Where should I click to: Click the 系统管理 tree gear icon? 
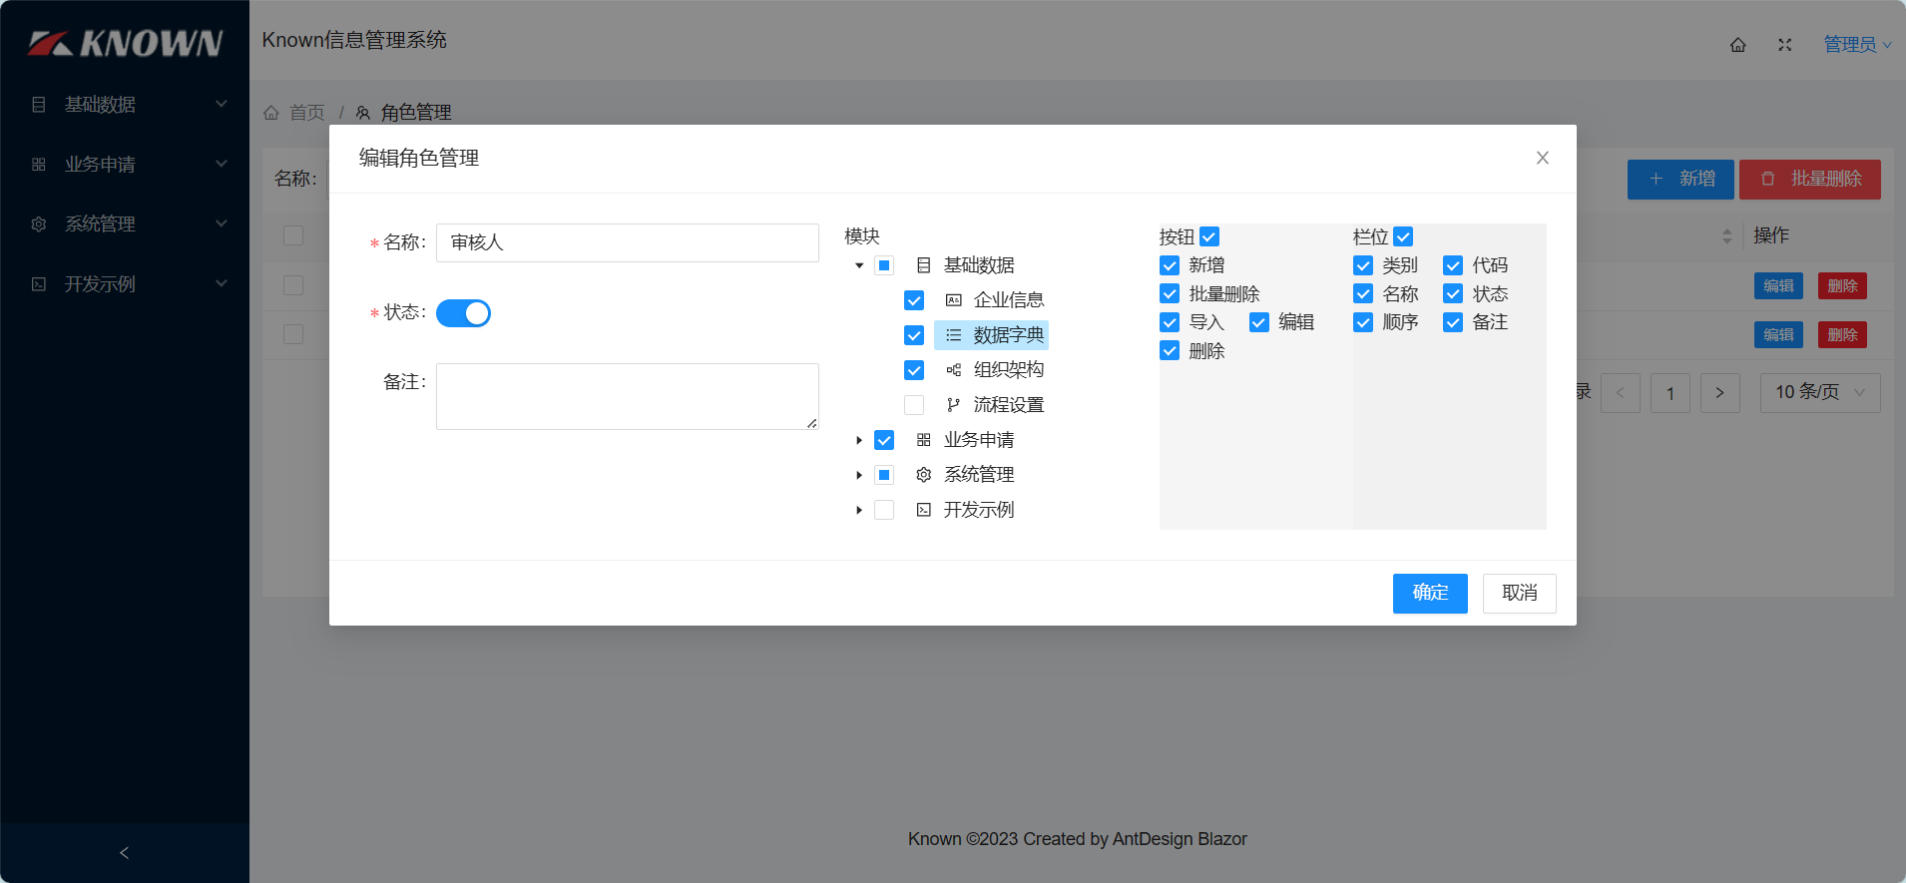point(924,475)
